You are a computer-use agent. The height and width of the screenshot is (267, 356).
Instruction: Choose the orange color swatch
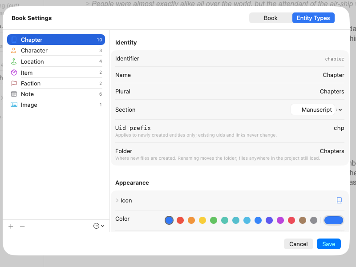pyautogui.click(x=191, y=220)
